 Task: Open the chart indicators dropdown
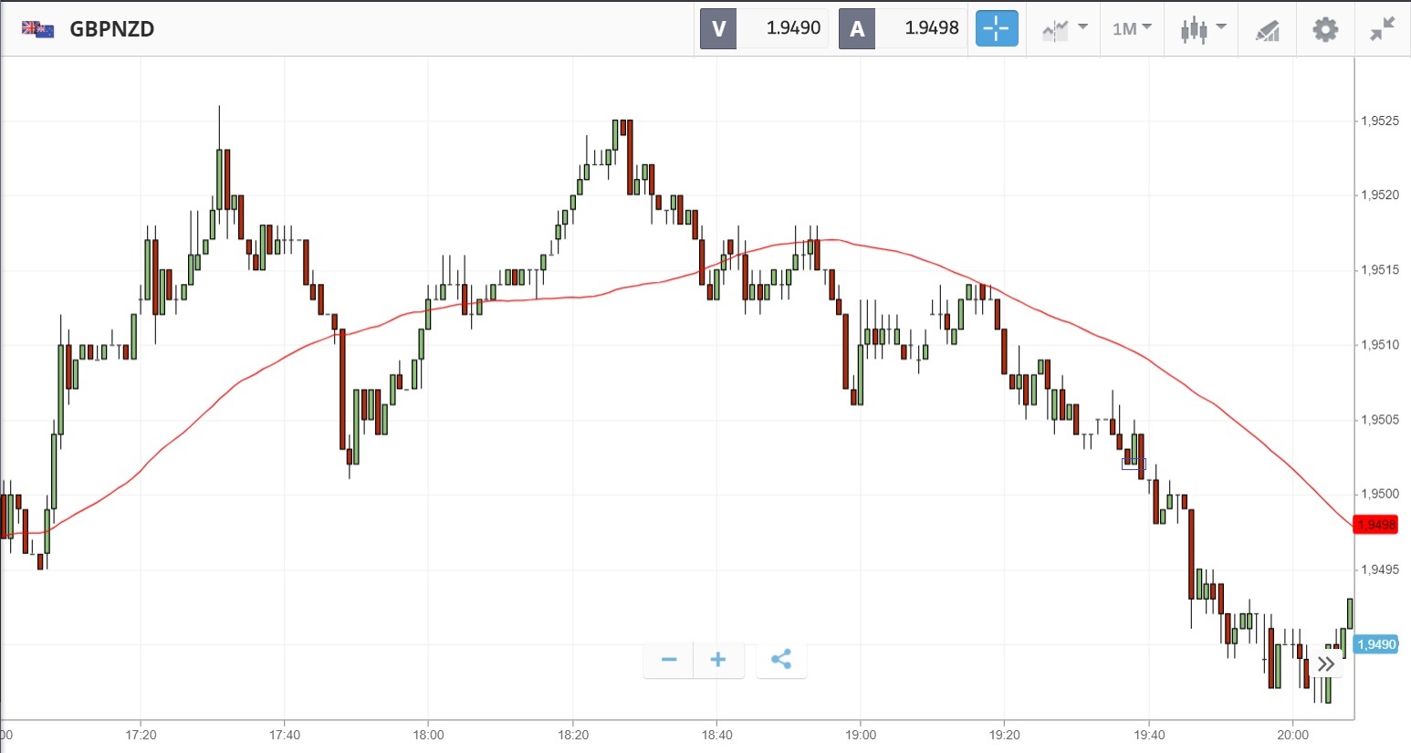point(1064,29)
